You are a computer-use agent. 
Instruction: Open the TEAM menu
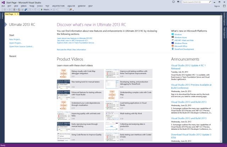pyautogui.click(x=32, y=6)
